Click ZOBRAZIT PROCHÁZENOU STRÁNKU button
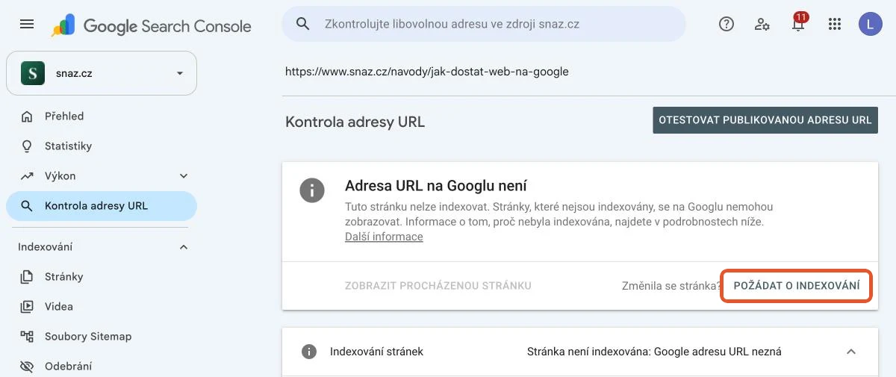This screenshot has height=377, width=896. (x=438, y=286)
